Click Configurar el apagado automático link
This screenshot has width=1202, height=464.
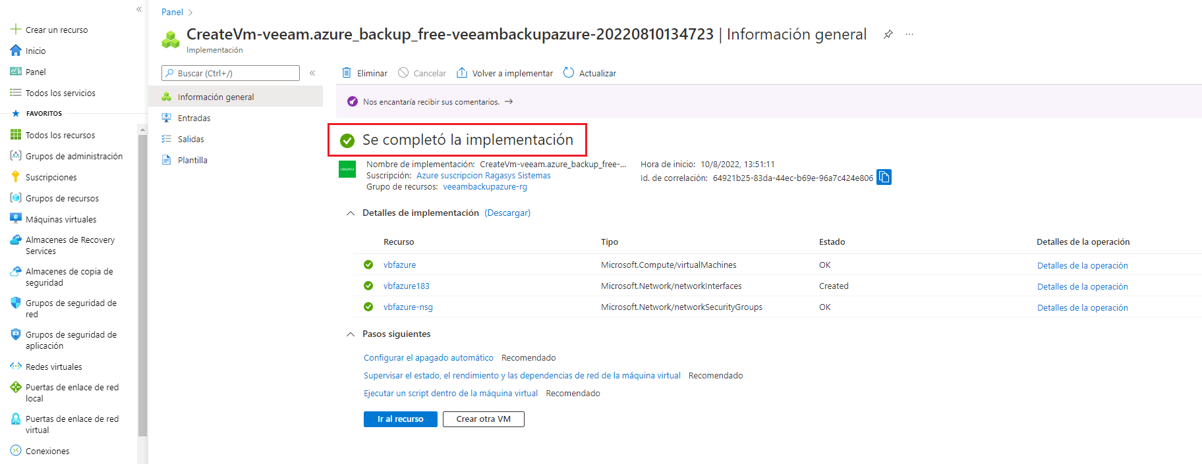(x=428, y=357)
